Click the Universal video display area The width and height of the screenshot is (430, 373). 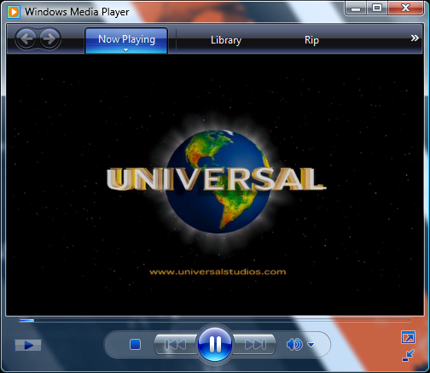click(x=215, y=185)
